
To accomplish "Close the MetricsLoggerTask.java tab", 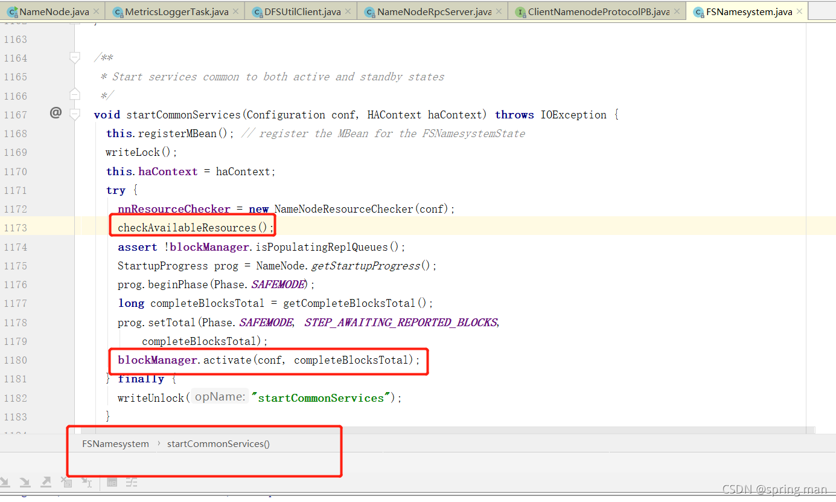I will click(234, 11).
